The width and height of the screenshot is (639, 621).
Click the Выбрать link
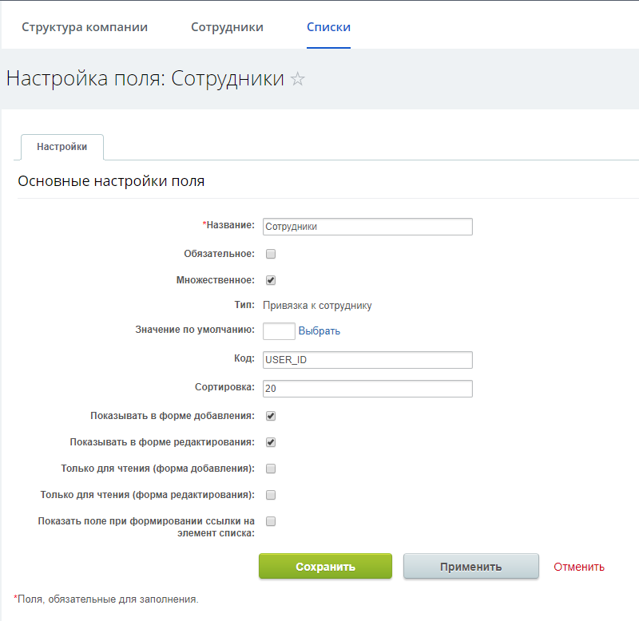(x=319, y=330)
